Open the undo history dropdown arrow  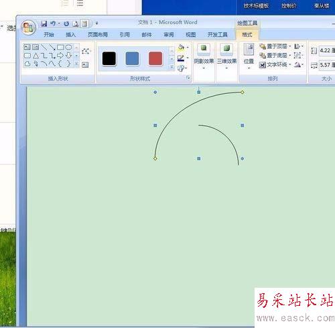(59, 23)
